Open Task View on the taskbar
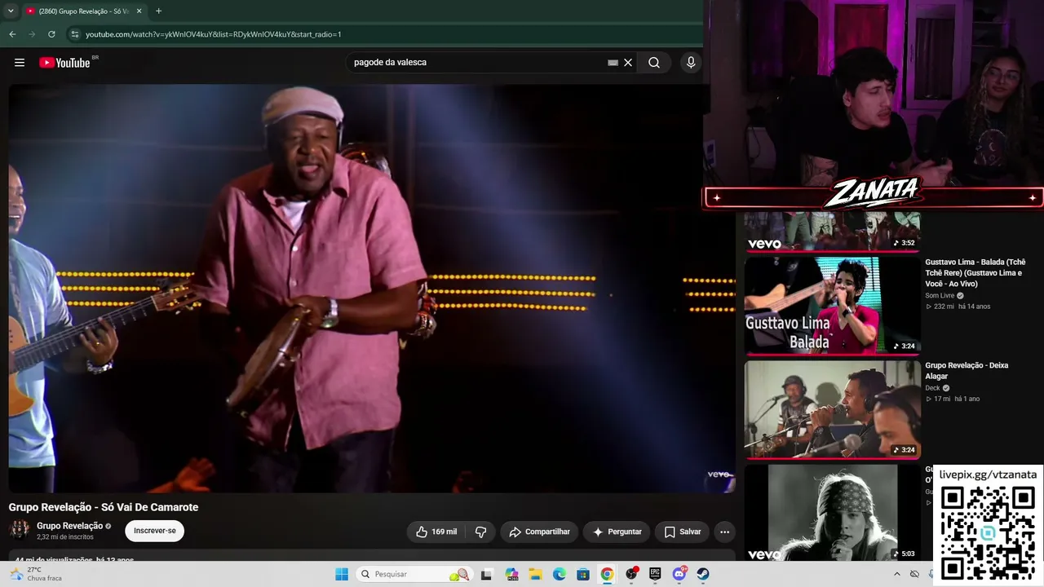This screenshot has width=1044, height=587. pos(487,574)
